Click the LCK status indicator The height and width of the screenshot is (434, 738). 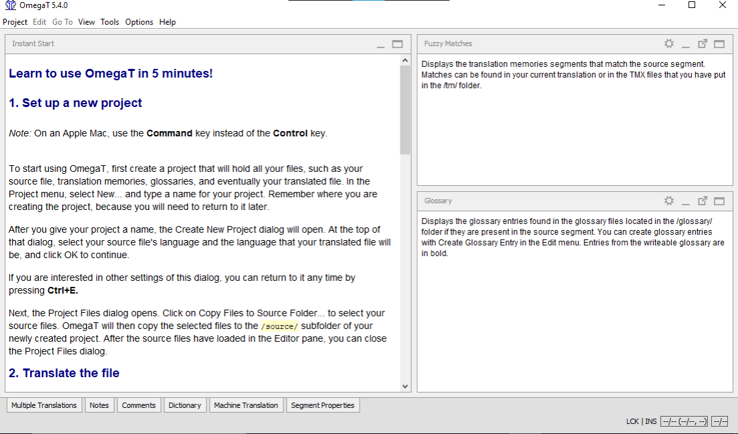click(632, 421)
